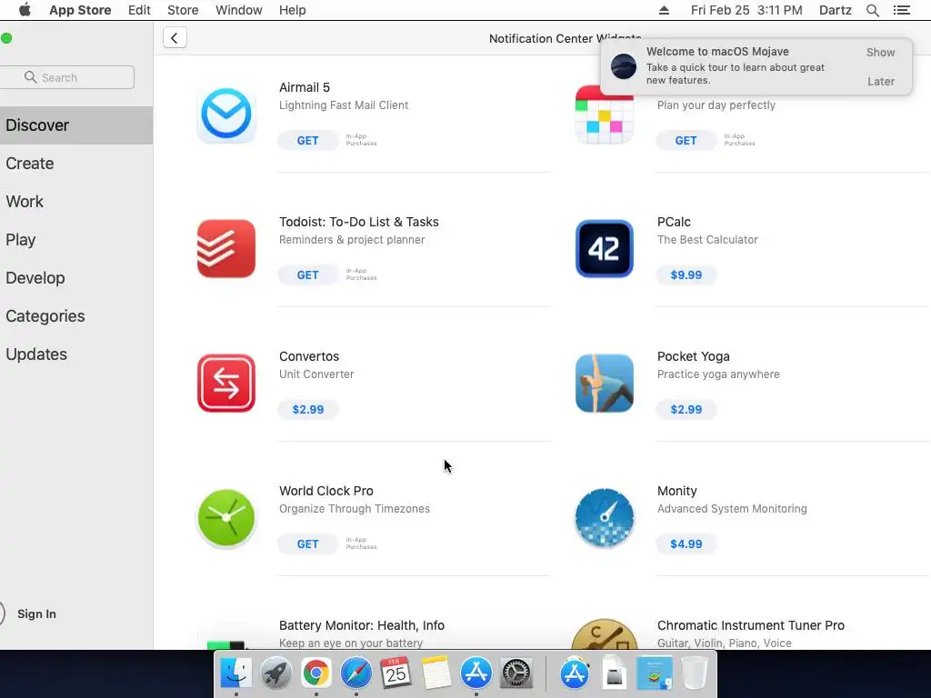This screenshot has width=931, height=698.
Task: Launch Launchpad rocket from the Dock
Action: coord(276,673)
